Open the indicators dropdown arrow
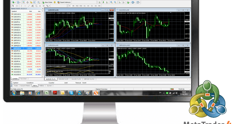The width and height of the screenshot is (237, 124). [130, 2]
